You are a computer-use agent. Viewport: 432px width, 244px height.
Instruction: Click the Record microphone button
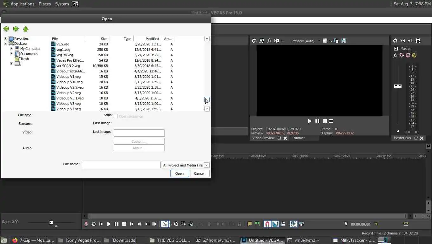tap(86, 224)
